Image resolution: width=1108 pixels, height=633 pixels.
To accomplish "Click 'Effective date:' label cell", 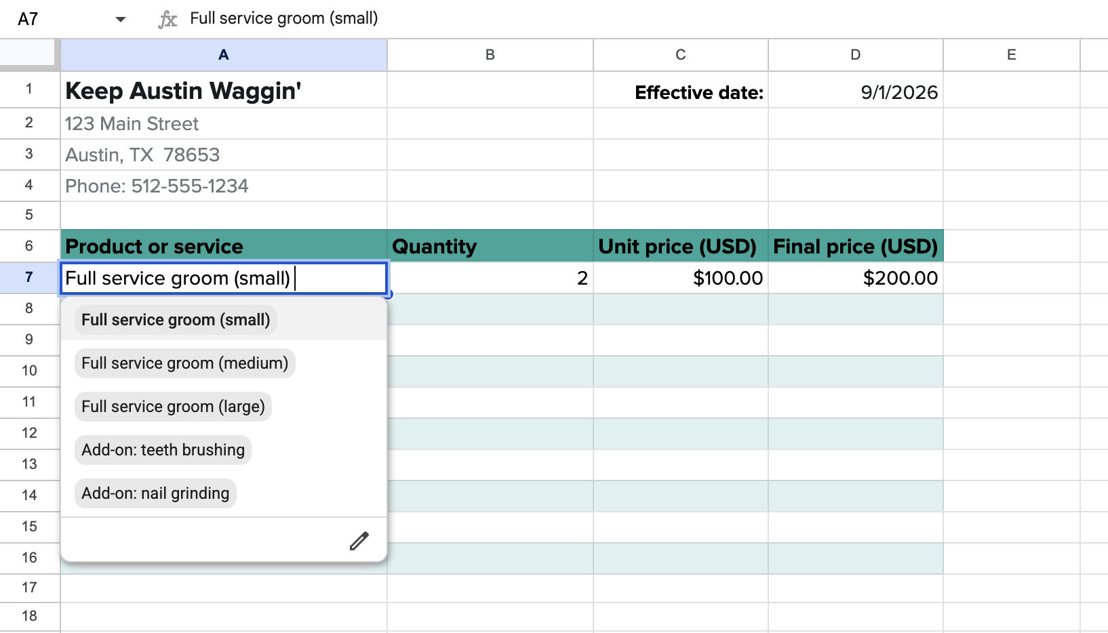I will 681,90.
